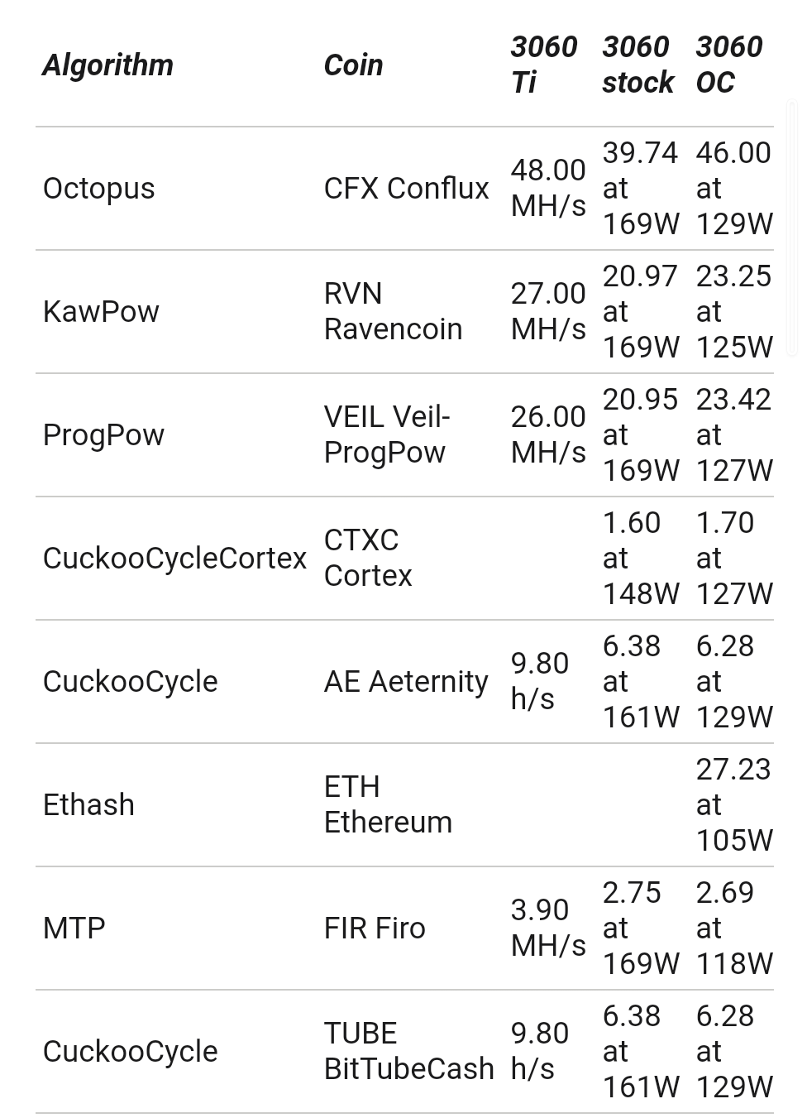Click the AE Aeternity coin cell

pos(406,681)
